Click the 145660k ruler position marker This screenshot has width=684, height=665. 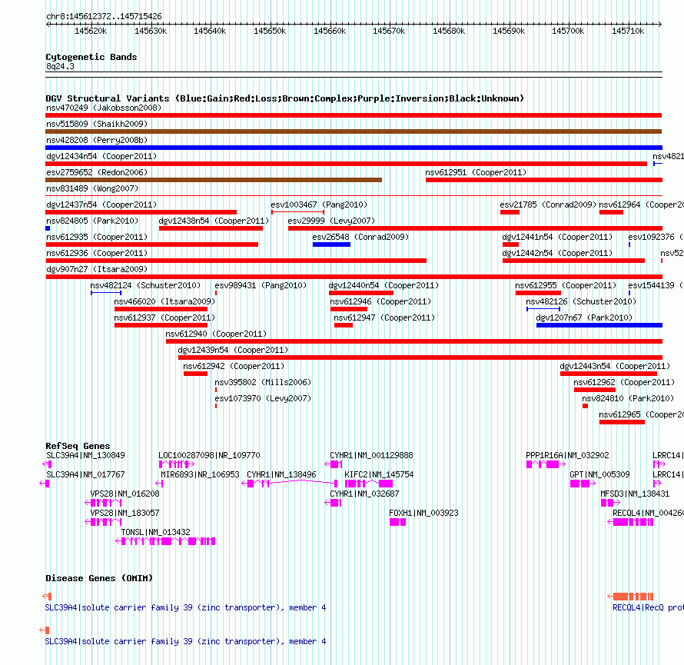pyautogui.click(x=330, y=31)
